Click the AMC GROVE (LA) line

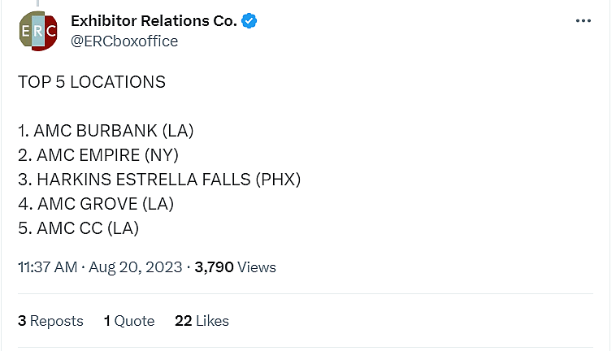[96, 204]
